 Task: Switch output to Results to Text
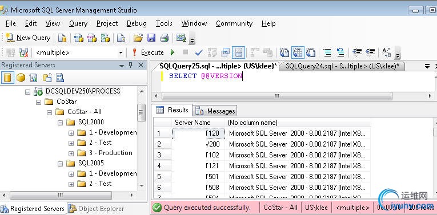click(284, 52)
